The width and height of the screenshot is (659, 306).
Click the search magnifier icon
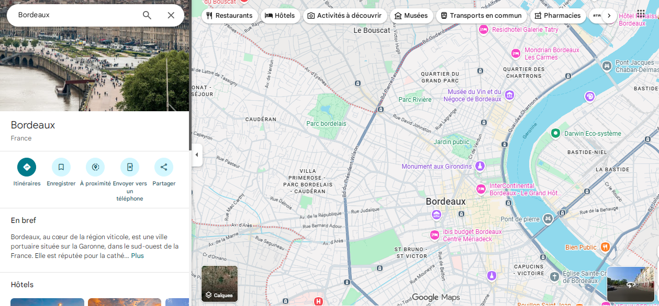click(x=147, y=15)
